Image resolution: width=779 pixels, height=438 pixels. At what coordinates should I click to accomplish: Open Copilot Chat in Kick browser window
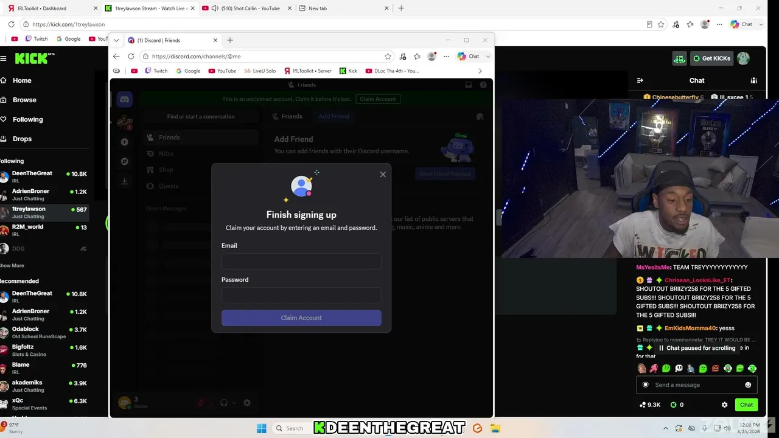click(x=742, y=24)
